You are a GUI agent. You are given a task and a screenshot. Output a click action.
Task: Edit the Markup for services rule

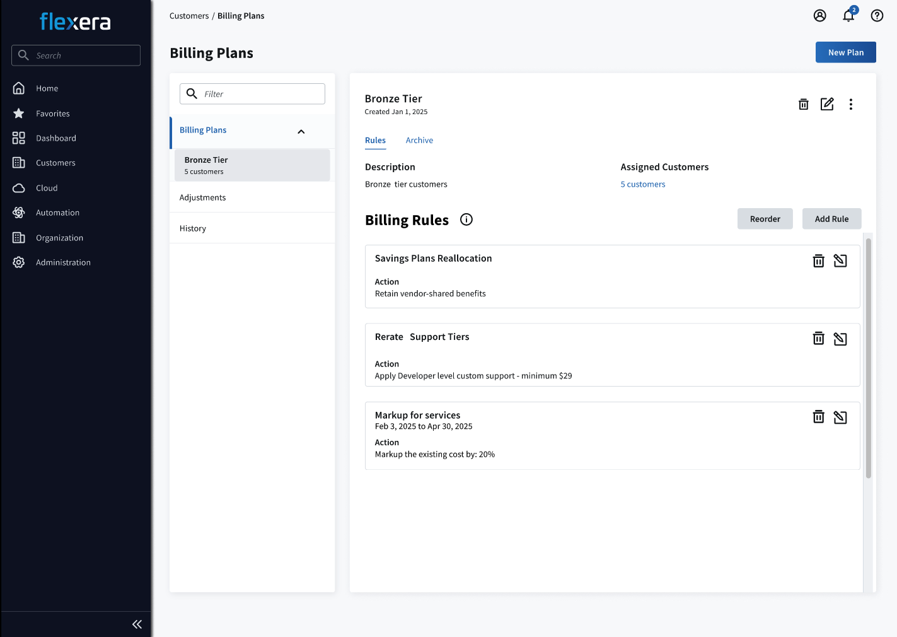[x=840, y=417]
